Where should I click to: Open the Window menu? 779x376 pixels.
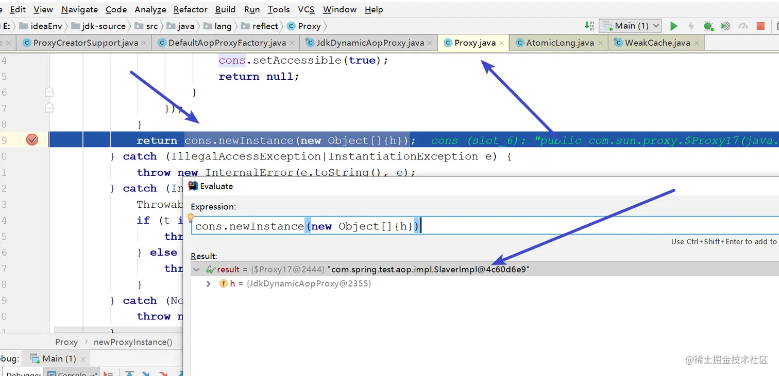pos(340,9)
